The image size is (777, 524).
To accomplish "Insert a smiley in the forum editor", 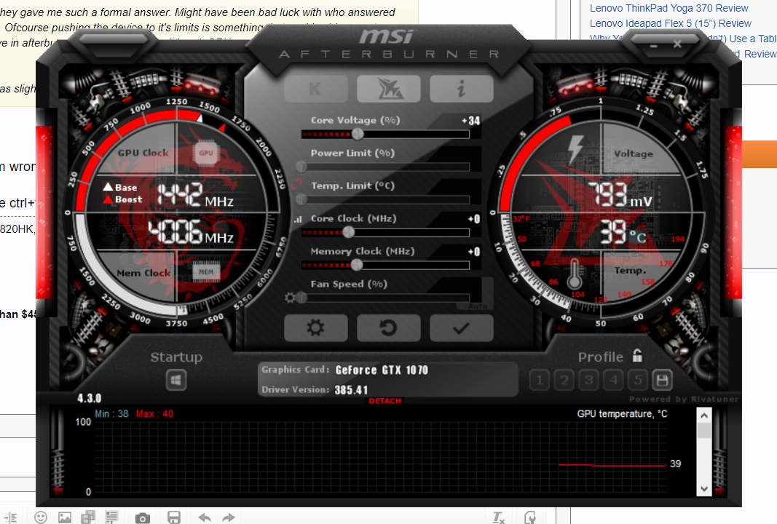I will [41, 517].
